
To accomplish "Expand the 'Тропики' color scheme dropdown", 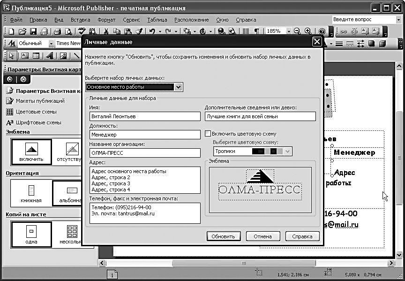I will click(x=288, y=151).
